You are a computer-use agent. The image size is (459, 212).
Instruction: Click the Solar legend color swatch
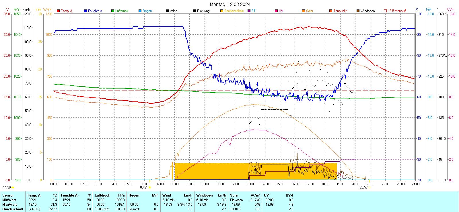pos(304,11)
